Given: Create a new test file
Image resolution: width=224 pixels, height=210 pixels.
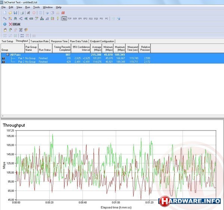Looking at the screenshot, I should point(5,13).
